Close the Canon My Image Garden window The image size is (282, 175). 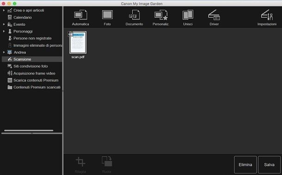[x=3, y=3]
